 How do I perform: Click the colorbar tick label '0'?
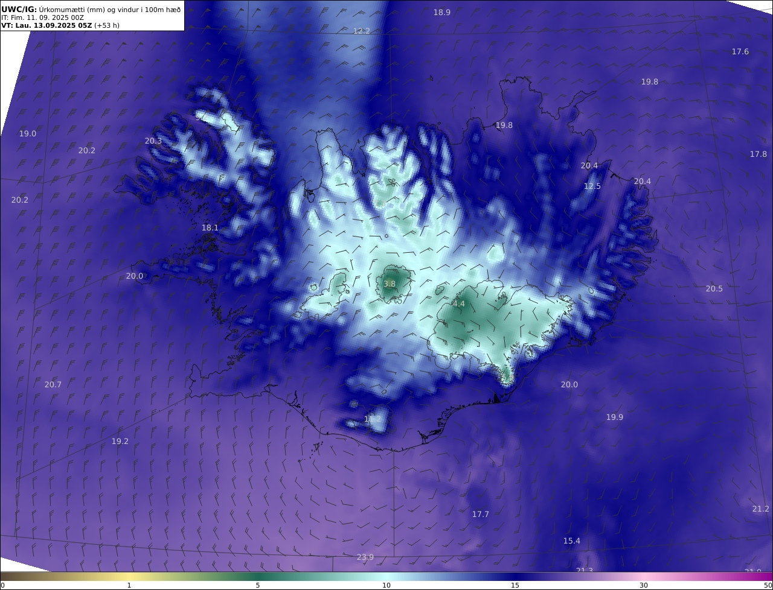(x=2, y=585)
